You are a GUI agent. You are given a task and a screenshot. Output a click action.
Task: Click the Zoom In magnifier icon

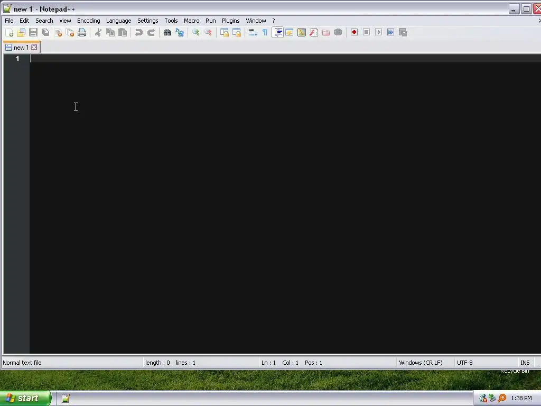tap(196, 32)
